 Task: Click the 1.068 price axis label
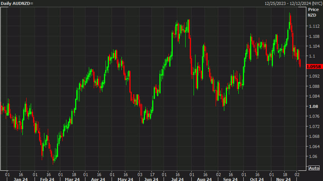pyautogui.click(x=314, y=136)
